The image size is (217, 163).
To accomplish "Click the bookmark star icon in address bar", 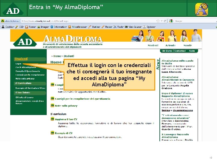I will pyautogui.click(x=158, y=21).
